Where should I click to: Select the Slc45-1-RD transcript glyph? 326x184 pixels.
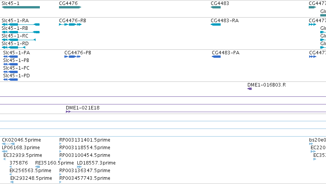[13, 47]
